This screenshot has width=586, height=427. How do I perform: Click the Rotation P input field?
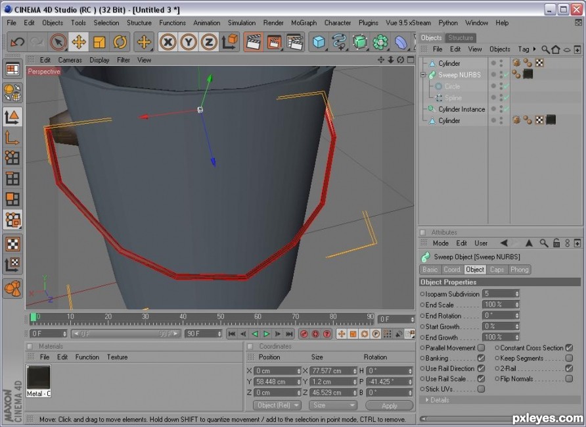[x=389, y=382]
